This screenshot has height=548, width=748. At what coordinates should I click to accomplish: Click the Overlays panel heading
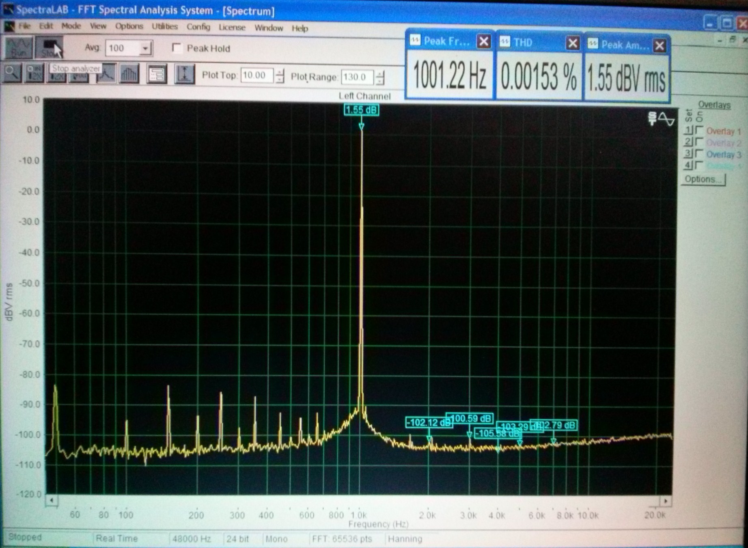click(x=714, y=105)
